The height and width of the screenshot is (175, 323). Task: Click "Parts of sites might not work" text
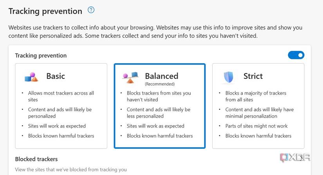coord(256,126)
